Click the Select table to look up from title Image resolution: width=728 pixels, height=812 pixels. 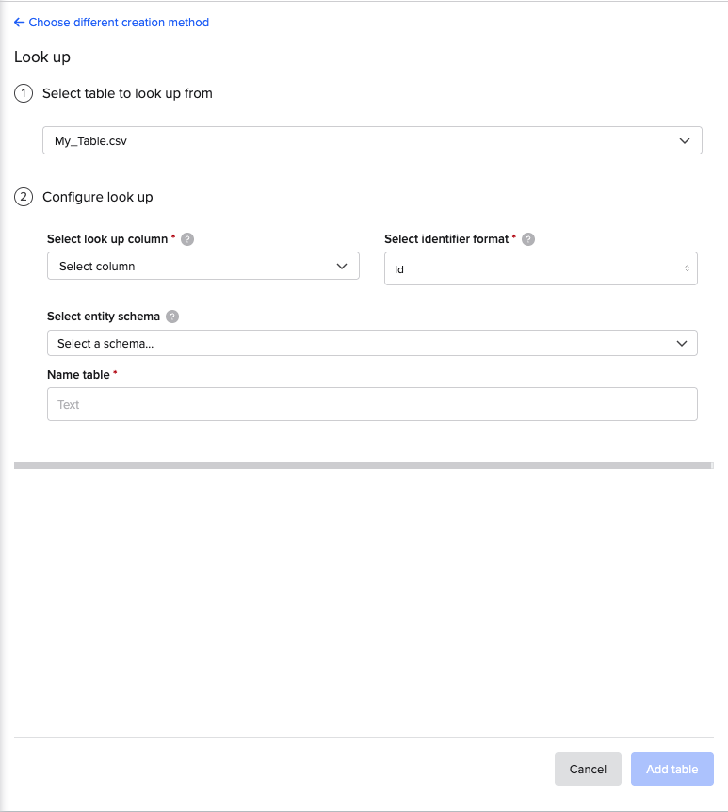click(127, 93)
